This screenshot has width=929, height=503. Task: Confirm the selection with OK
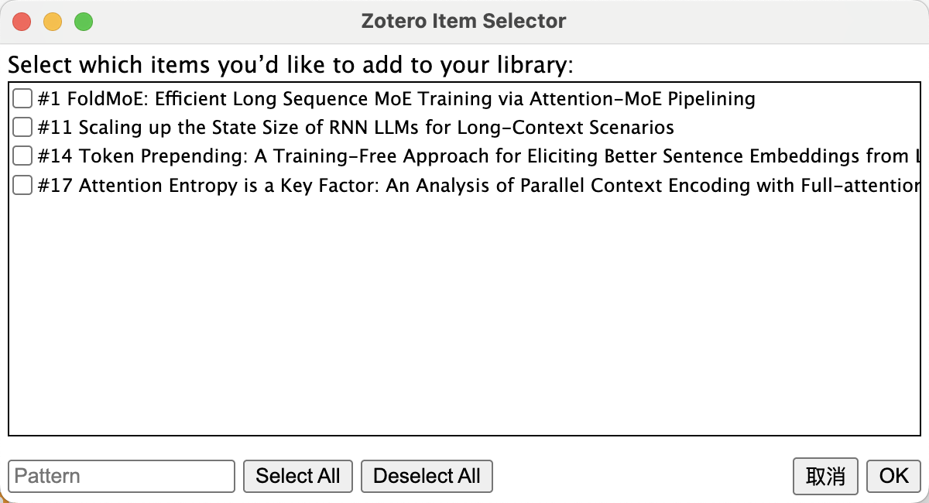tap(893, 476)
